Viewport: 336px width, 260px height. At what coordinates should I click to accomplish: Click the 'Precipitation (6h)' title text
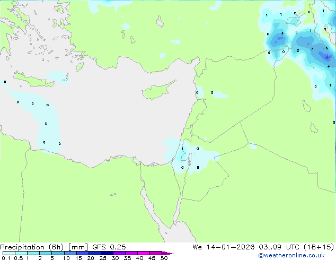pos(32,247)
